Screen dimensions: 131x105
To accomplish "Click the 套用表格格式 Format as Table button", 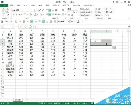I will [86, 12].
